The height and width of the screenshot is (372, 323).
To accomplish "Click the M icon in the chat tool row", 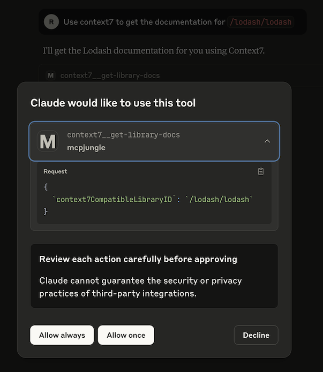I will 51,75.
